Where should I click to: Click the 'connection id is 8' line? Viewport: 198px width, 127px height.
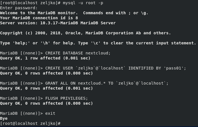(39, 18)
